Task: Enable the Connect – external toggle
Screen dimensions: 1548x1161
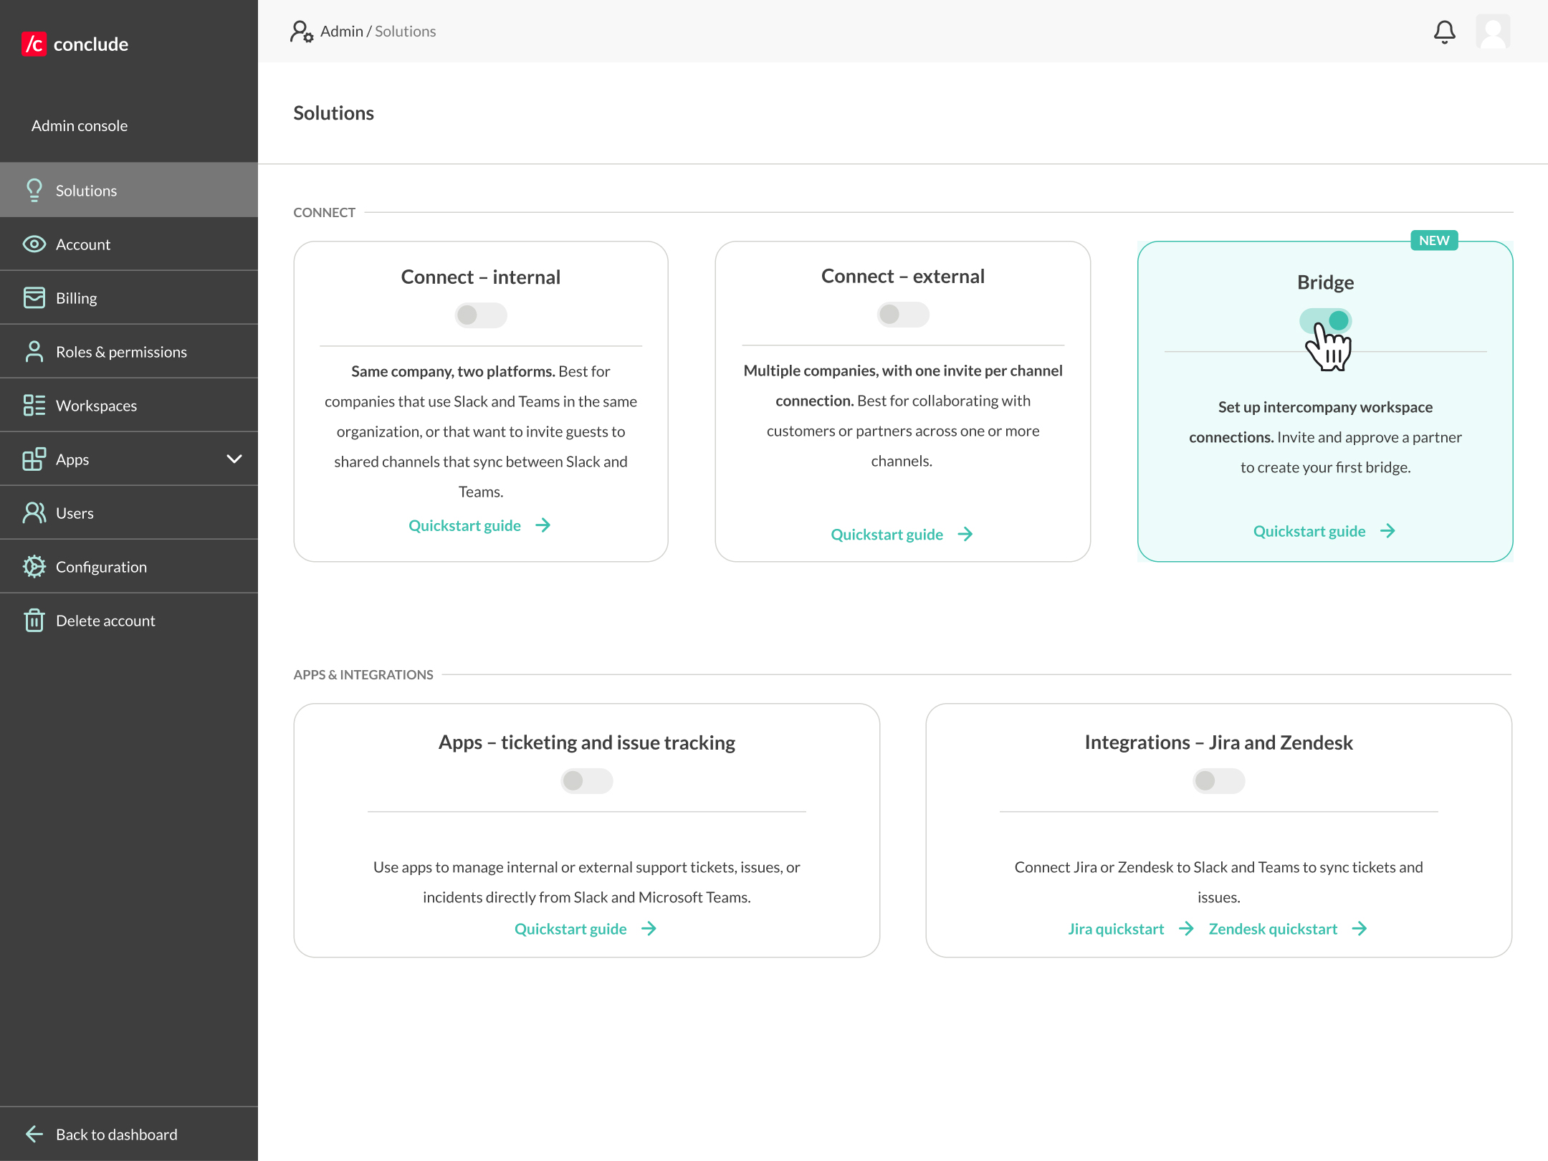Action: point(903,315)
